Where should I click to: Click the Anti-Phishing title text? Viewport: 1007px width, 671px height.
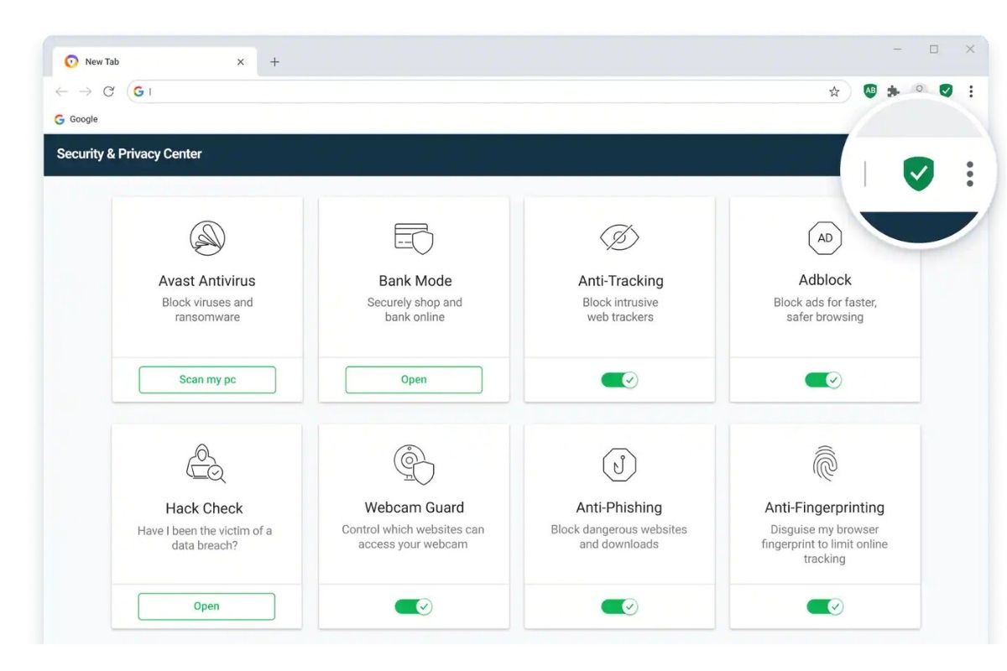click(x=619, y=507)
